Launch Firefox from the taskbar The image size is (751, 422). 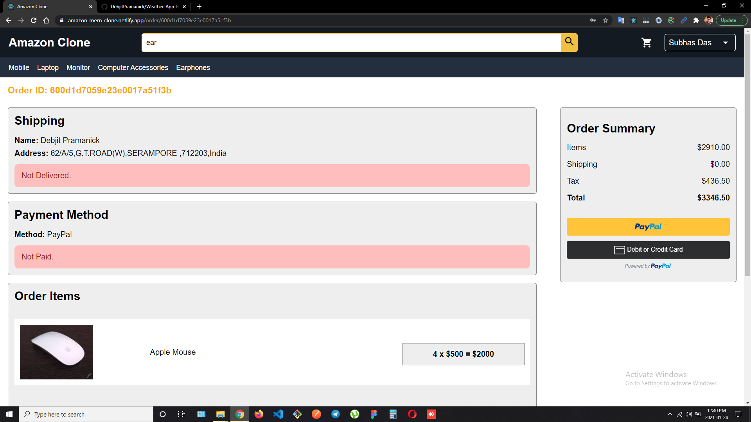(259, 414)
